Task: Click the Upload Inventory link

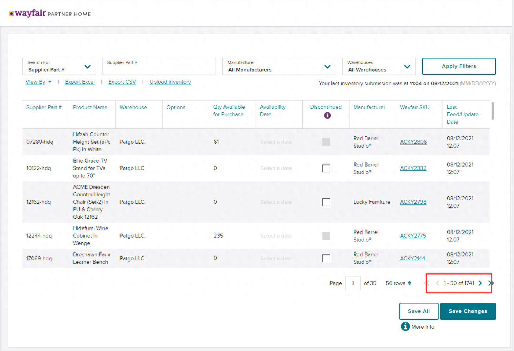Action: (x=170, y=82)
